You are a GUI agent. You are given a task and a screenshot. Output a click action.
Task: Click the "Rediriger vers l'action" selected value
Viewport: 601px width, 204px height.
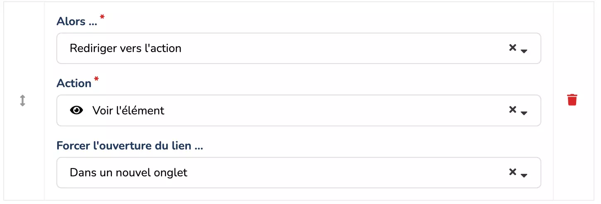(126, 48)
